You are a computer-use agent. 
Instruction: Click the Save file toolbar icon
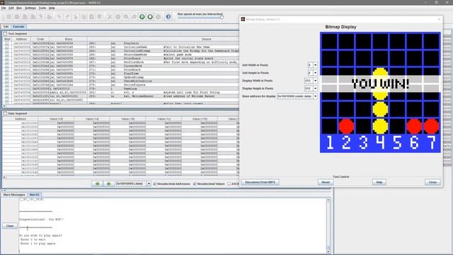coord(25,17)
